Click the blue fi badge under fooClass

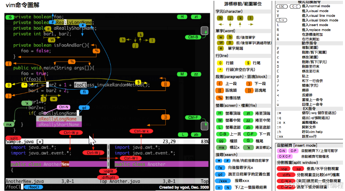[x=84, y=92]
